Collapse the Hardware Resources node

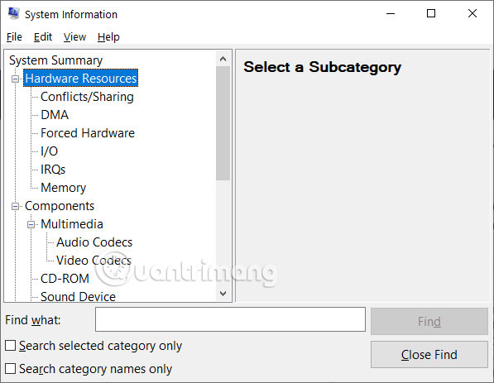click(15, 79)
